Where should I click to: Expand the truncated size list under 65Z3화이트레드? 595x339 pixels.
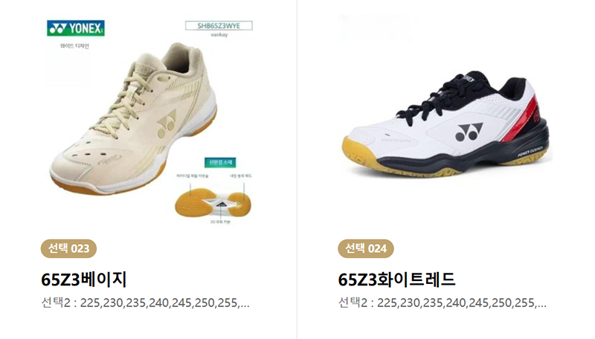(x=442, y=303)
